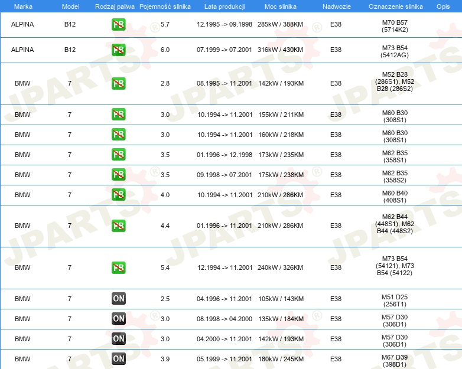The image size is (462, 369).
Task: Click engine code M70 B57 (5714K2)
Action: [395, 26]
